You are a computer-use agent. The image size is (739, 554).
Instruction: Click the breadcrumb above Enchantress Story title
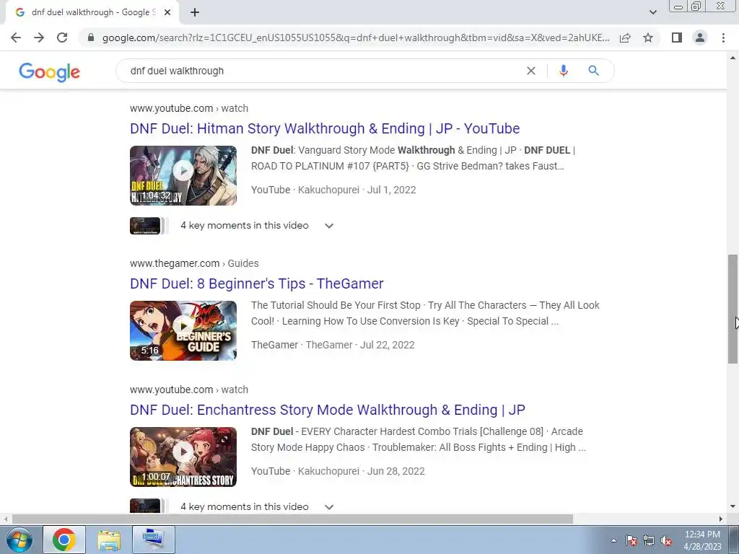(x=189, y=390)
